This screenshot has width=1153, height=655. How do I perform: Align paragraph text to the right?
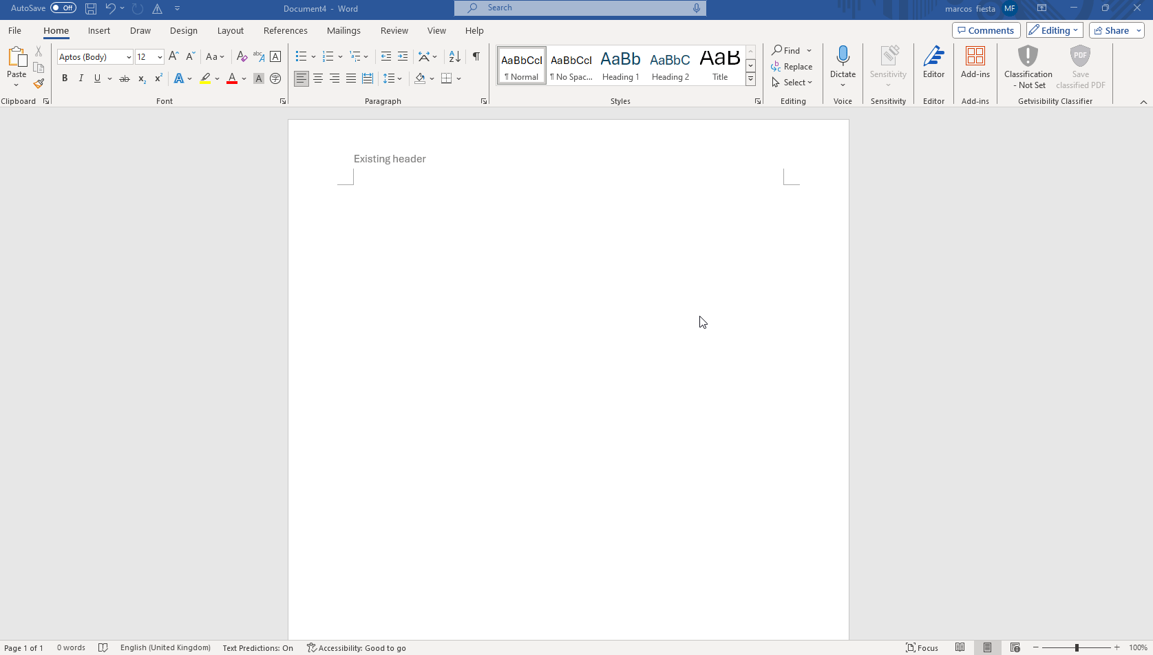pos(335,78)
